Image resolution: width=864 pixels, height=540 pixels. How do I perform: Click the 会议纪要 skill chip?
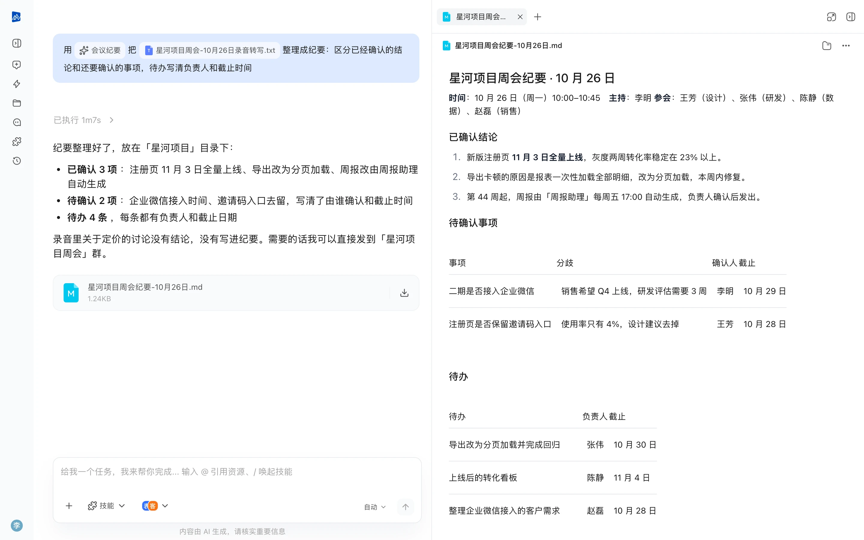pyautogui.click(x=100, y=50)
